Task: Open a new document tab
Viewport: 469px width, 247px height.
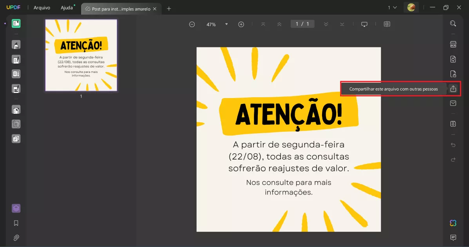Action: (169, 8)
